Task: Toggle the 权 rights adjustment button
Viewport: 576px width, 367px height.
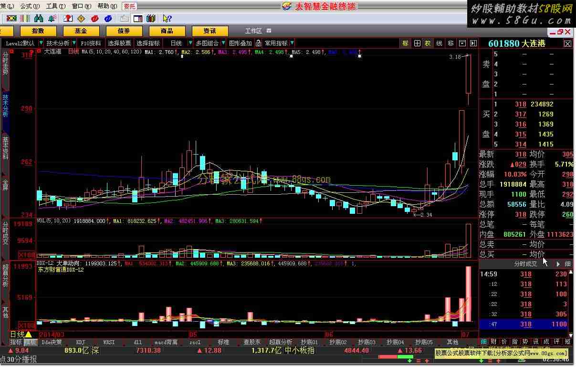Action: [x=428, y=43]
